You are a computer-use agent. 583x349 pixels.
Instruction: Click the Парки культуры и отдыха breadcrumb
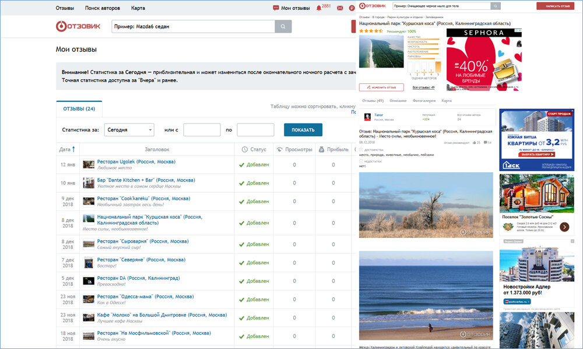[405, 17]
